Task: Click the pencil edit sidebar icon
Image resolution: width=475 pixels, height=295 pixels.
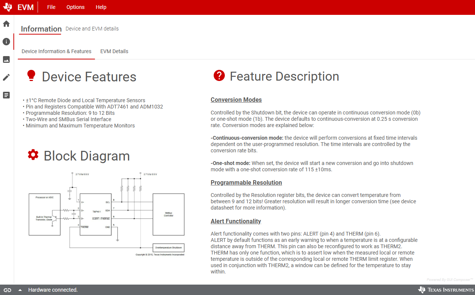Action: click(x=6, y=77)
